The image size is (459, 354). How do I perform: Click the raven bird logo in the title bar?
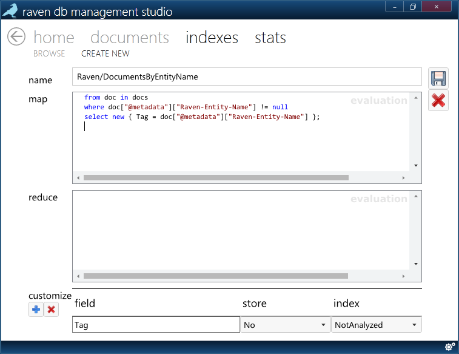tap(10, 11)
